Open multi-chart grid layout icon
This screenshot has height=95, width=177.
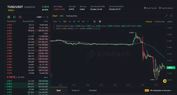[171, 16]
